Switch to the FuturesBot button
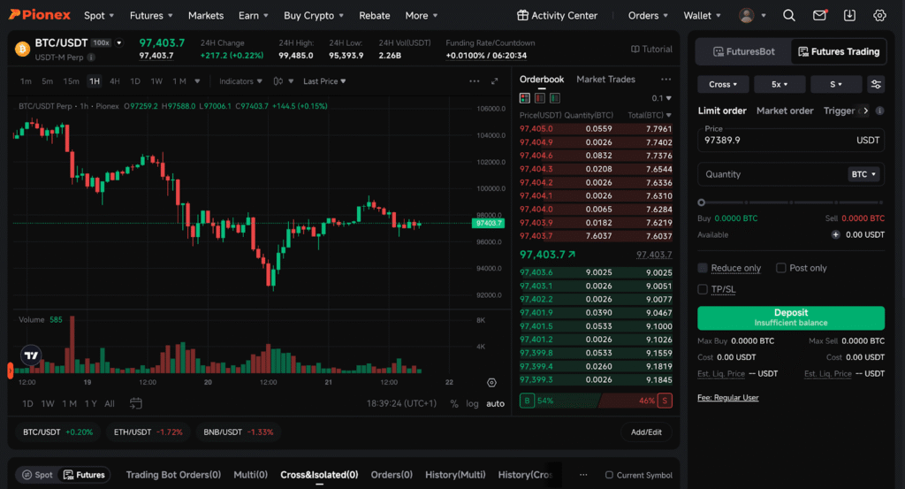Viewport: 905px width, 489px height. 744,51
